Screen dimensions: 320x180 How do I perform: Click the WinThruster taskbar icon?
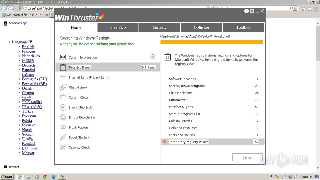point(62,177)
